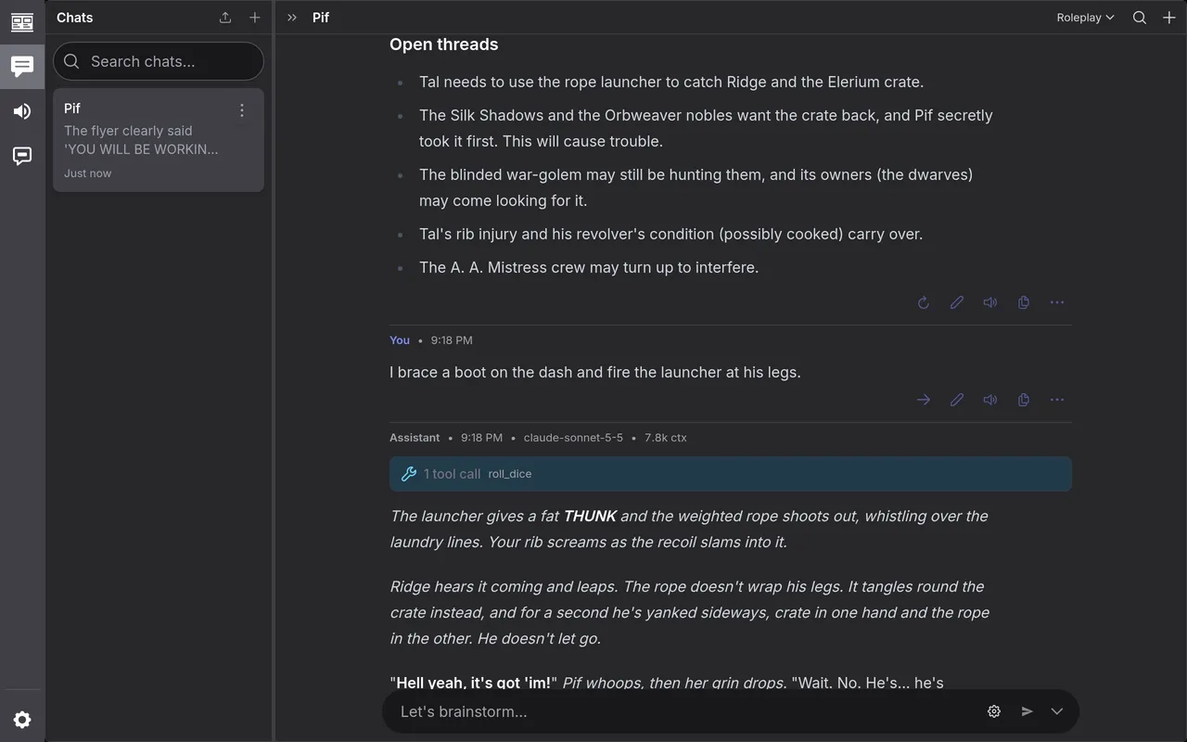Open chat input settings gear
The image size is (1187, 742).
click(x=994, y=711)
